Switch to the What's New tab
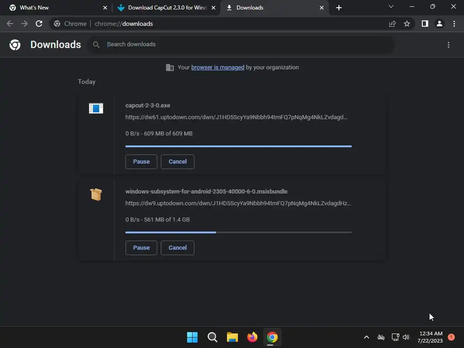 tap(56, 8)
